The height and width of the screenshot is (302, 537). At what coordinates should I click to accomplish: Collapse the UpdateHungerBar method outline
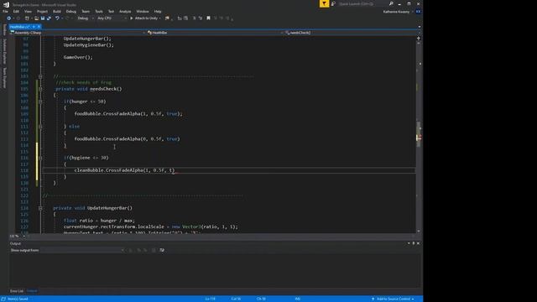click(40, 208)
